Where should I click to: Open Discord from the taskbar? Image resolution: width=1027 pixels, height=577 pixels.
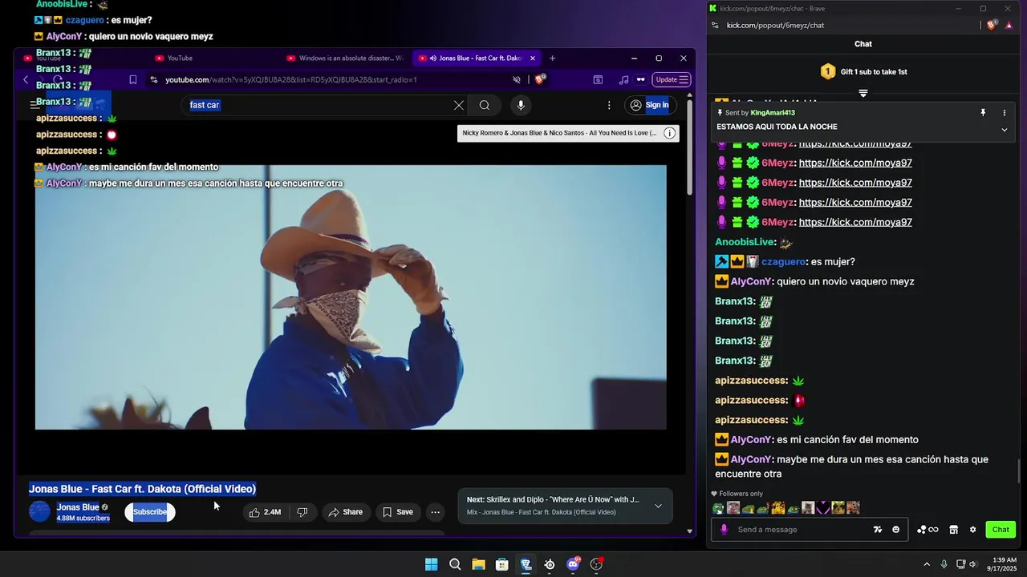coord(573,564)
